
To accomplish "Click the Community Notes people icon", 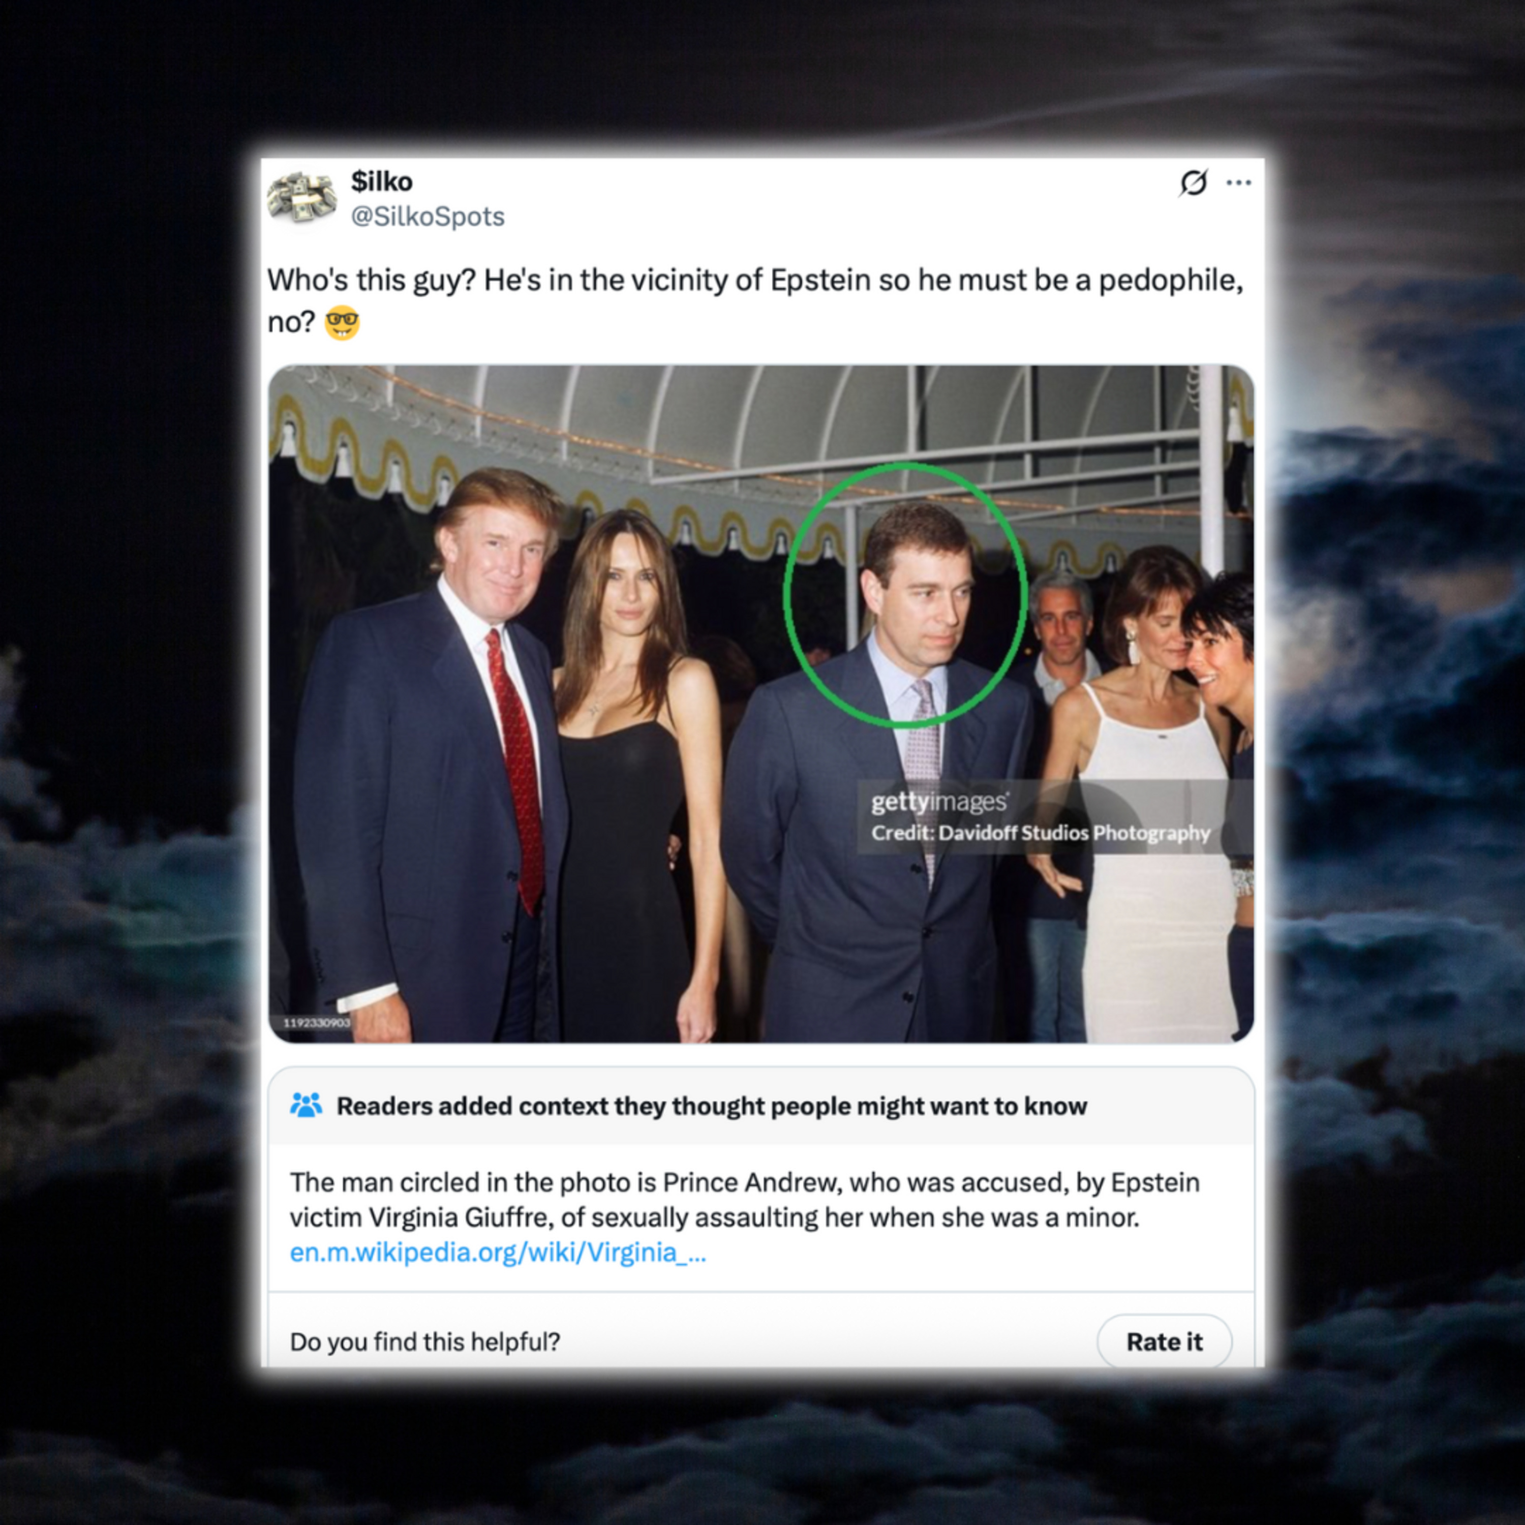I will (306, 1104).
